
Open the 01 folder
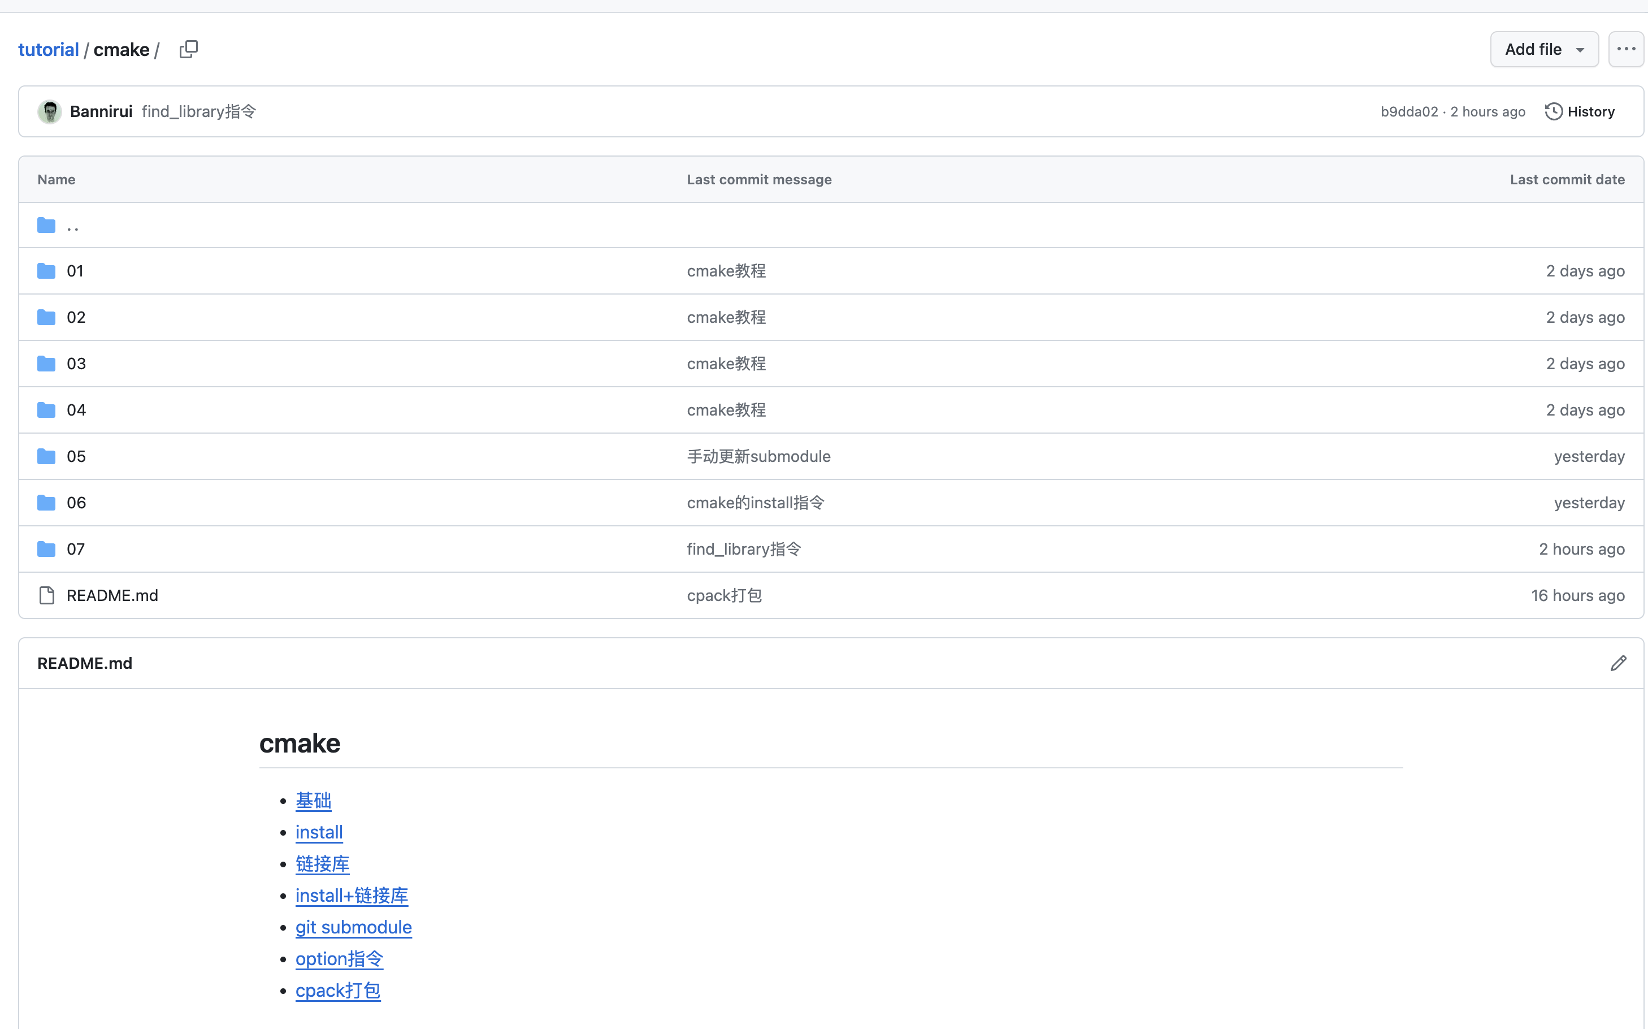tap(75, 271)
